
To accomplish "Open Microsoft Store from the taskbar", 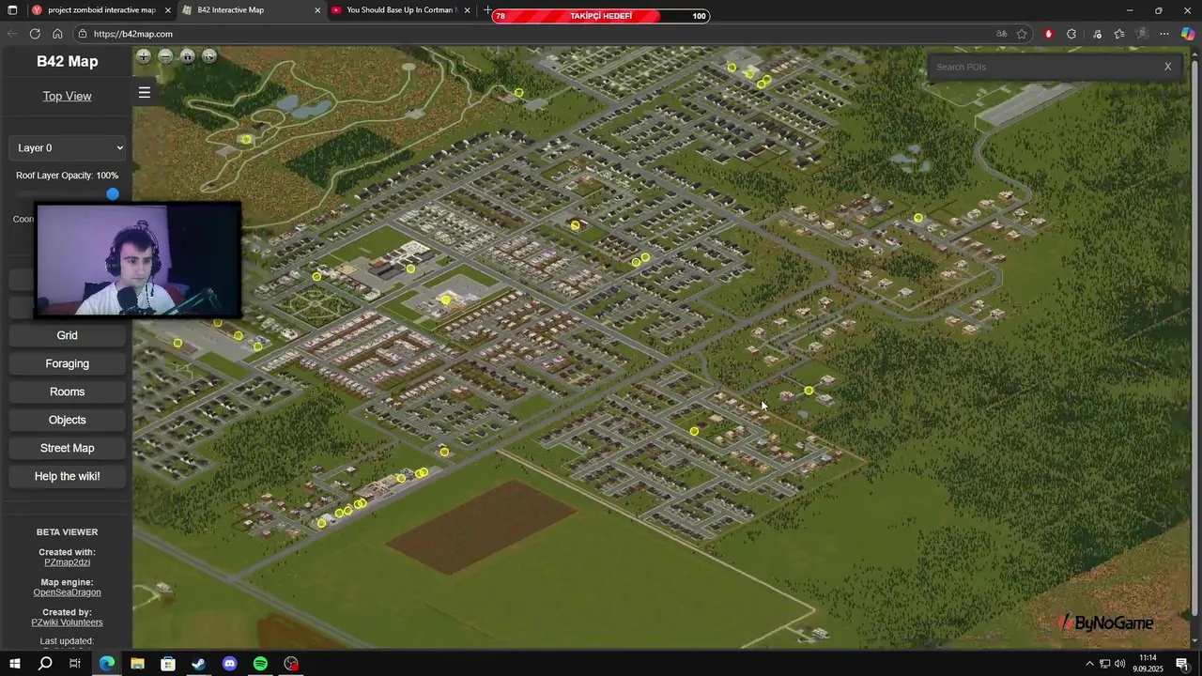I will coord(168,664).
